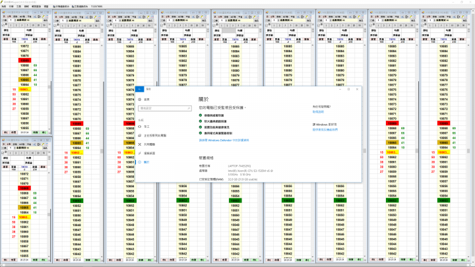
Task: Open the 帳務查詢 menu in trading app
Action: [x=36, y=7]
